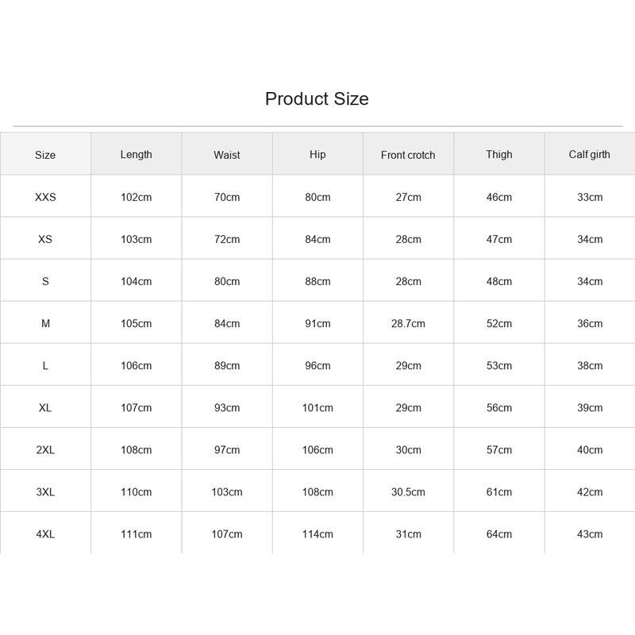Click the 30.5cm front crotch cell
This screenshot has height=635, width=635.
408,491
